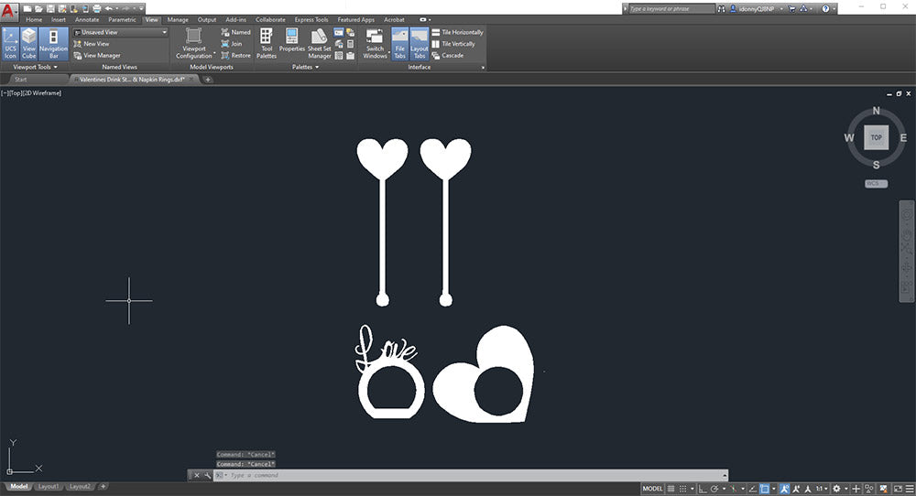Open the Annotate ribbon tab

coord(87,19)
